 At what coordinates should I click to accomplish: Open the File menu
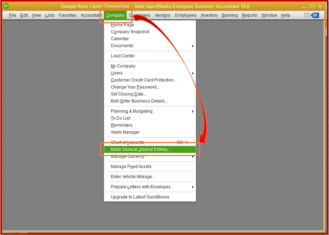pos(13,15)
